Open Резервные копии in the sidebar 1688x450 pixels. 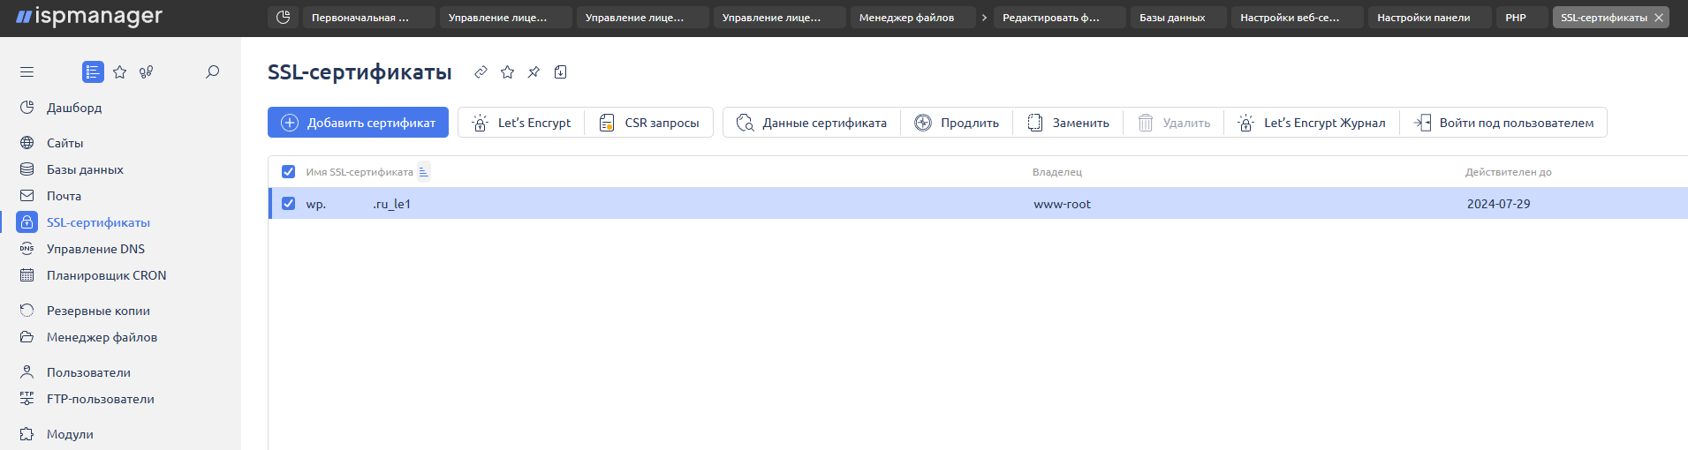[98, 311]
